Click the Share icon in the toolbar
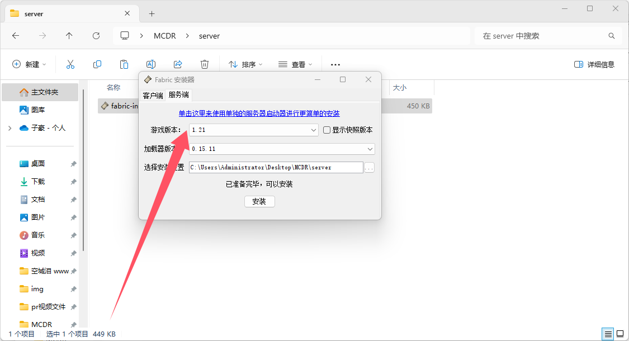Image resolution: width=629 pixels, height=341 pixels. pos(178,64)
